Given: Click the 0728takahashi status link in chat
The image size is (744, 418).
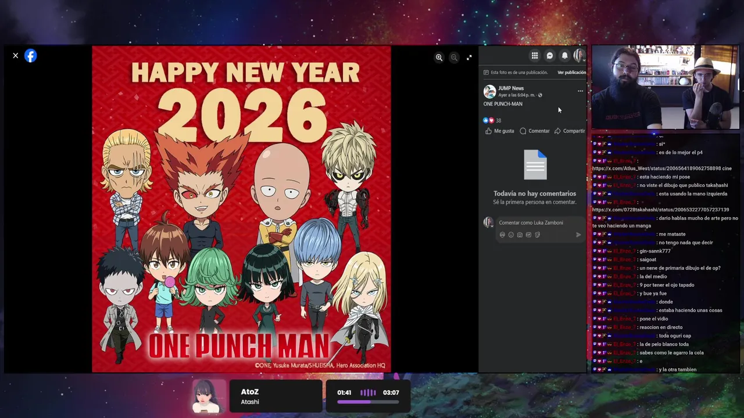Looking at the screenshot, I should click(660, 210).
